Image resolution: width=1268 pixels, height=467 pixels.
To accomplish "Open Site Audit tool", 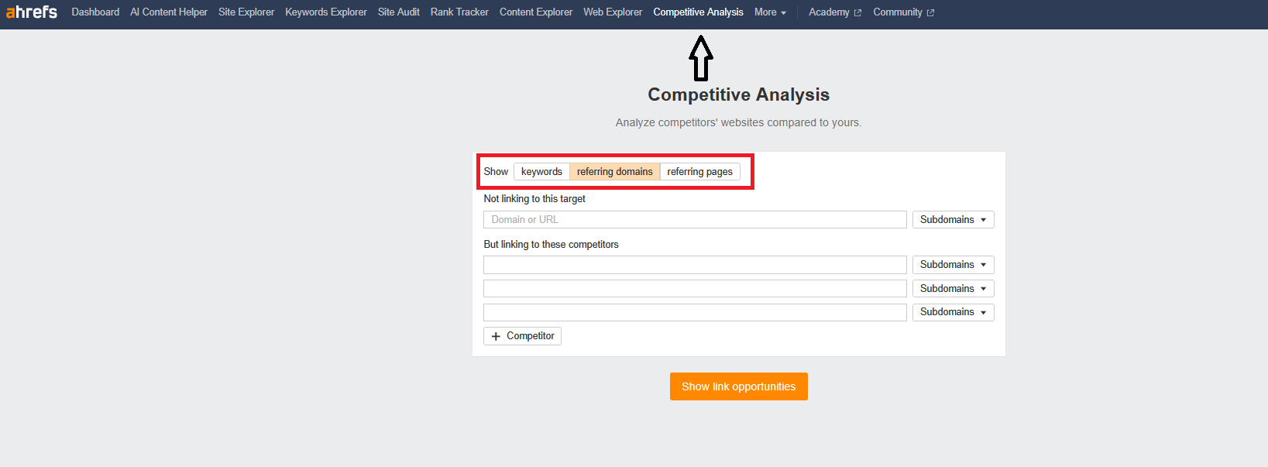I will coord(399,12).
